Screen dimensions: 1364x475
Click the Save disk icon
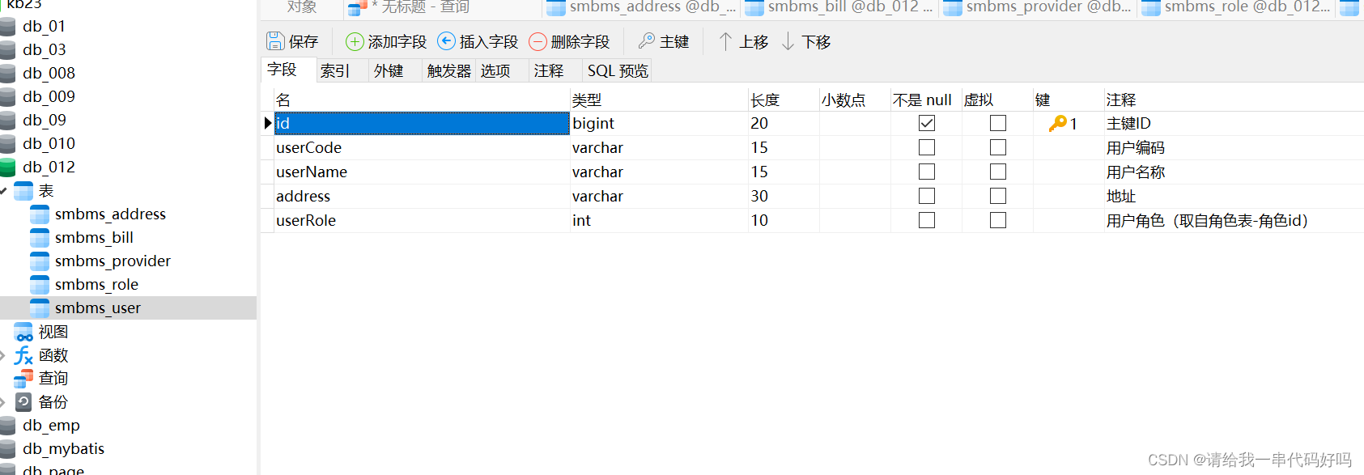click(275, 41)
